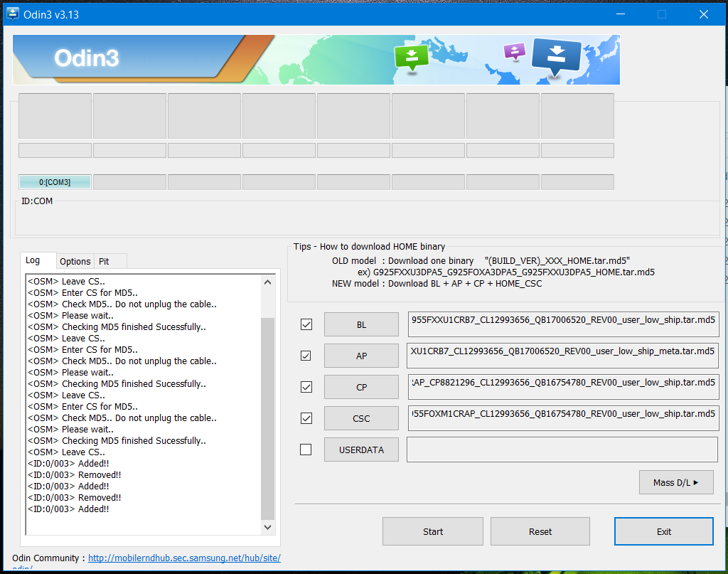The height and width of the screenshot is (574, 728).
Task: Toggle the CP file checkbox
Action: (x=306, y=387)
